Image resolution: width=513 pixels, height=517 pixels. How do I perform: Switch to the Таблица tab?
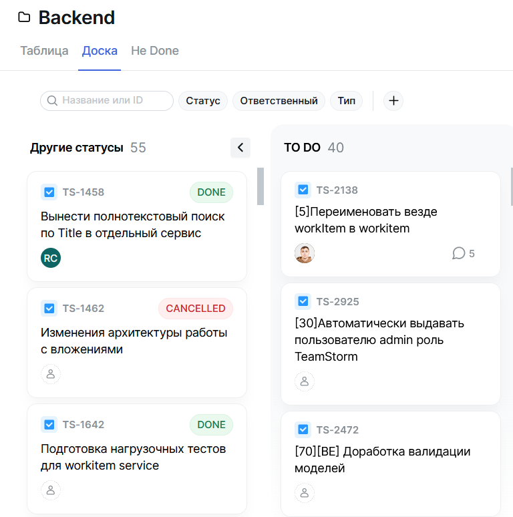pos(44,51)
